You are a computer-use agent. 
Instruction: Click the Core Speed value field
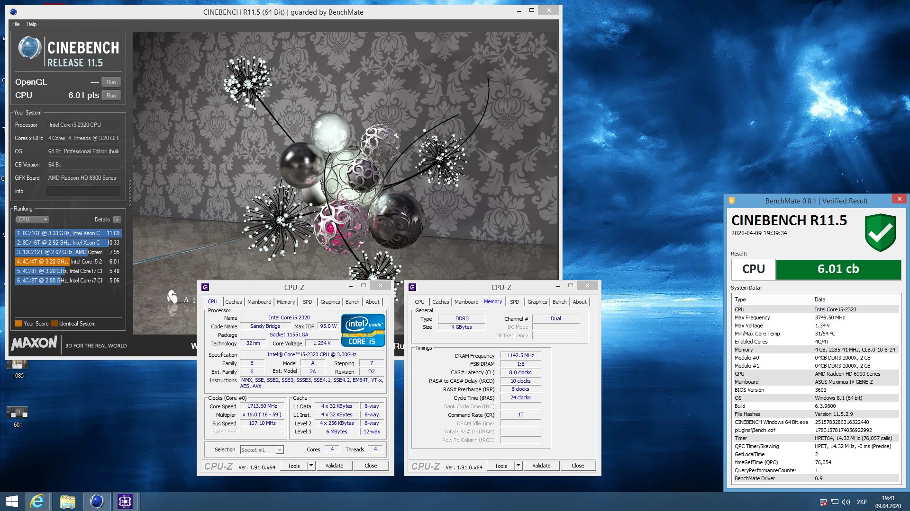tap(262, 406)
